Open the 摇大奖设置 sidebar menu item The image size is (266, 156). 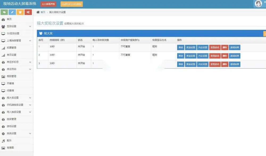[x=16, y=98]
